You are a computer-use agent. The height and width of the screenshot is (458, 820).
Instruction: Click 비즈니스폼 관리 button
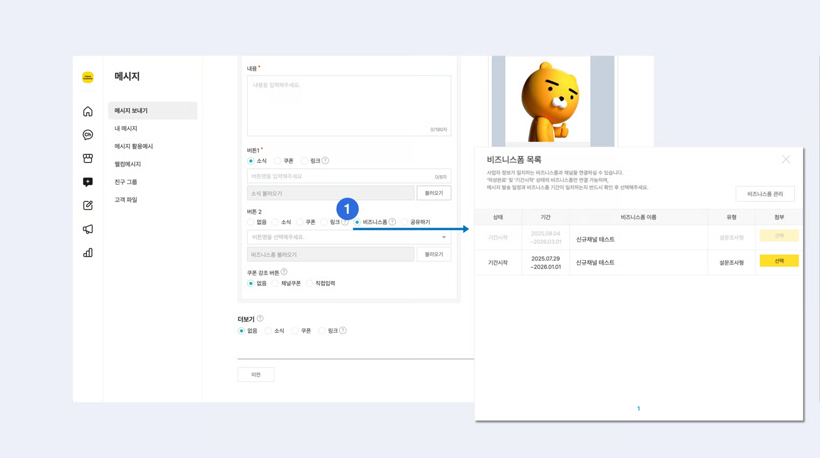pos(764,194)
